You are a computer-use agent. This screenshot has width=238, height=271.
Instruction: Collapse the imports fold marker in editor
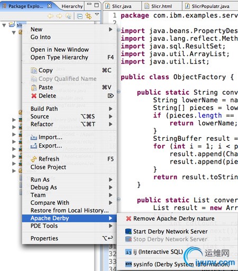[x=118, y=30]
